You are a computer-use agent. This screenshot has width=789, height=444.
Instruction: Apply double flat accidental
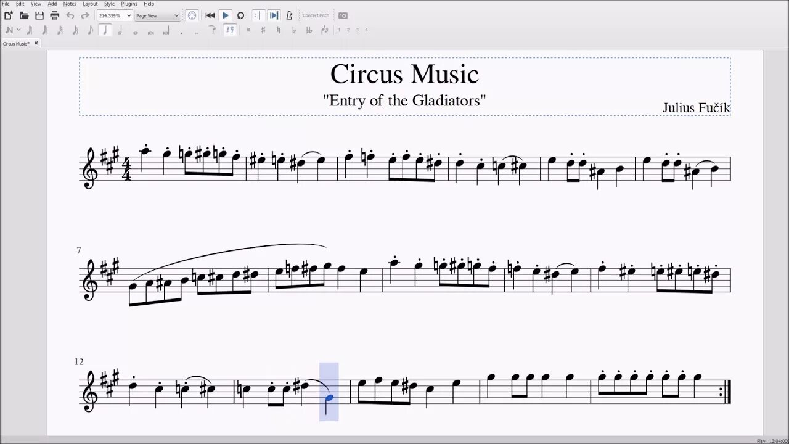(309, 30)
